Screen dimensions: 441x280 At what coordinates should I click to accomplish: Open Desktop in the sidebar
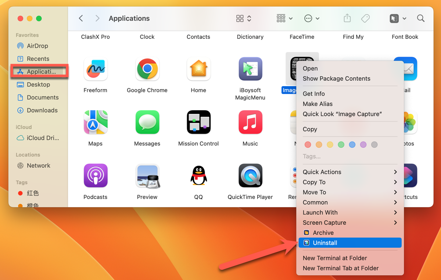pos(38,84)
